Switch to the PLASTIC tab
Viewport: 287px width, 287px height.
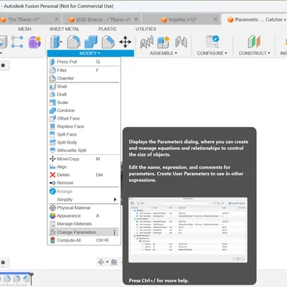click(108, 29)
